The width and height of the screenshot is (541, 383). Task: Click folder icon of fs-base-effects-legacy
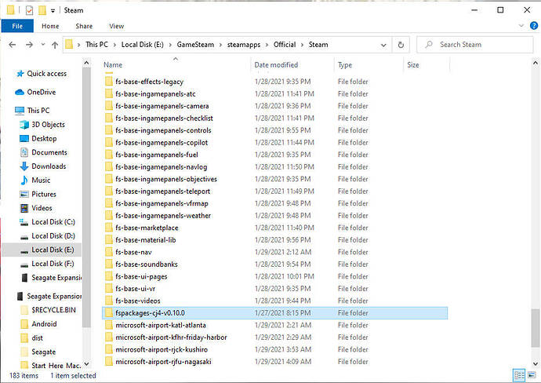coord(109,82)
